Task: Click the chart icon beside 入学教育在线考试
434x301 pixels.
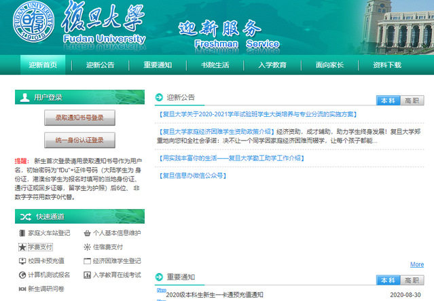Action: pyautogui.click(x=87, y=275)
